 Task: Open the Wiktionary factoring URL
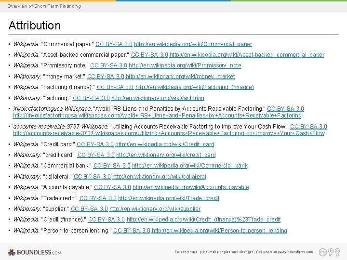(158, 98)
